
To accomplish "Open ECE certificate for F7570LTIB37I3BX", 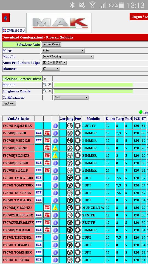I will (39, 237).
